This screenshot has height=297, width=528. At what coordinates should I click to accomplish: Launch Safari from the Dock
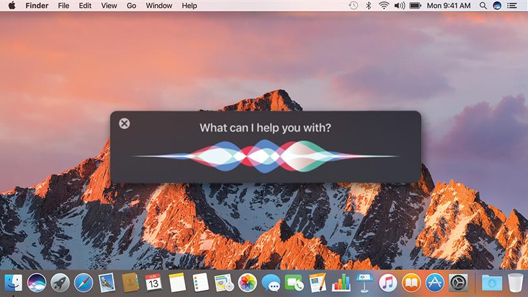[83, 283]
